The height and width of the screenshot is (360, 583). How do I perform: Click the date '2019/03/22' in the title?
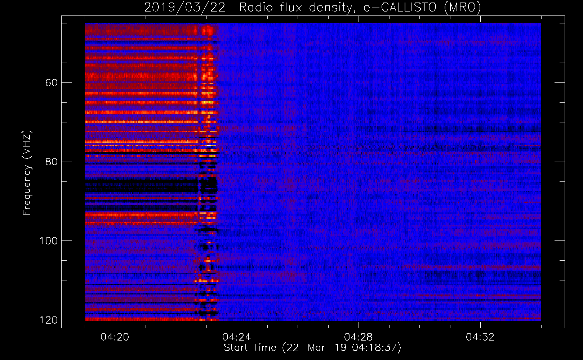coord(185,7)
